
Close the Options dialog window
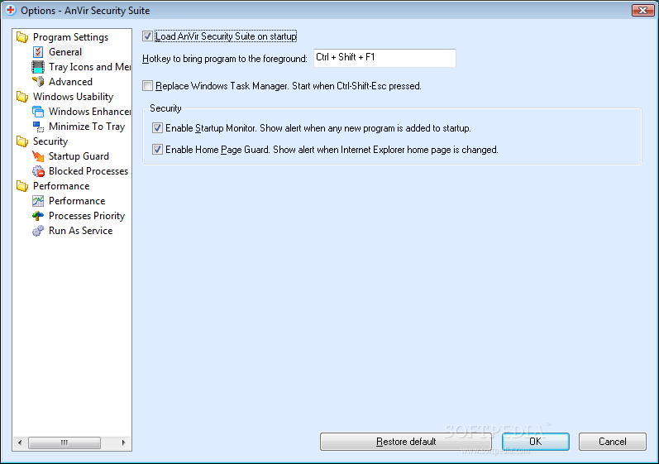(642, 10)
